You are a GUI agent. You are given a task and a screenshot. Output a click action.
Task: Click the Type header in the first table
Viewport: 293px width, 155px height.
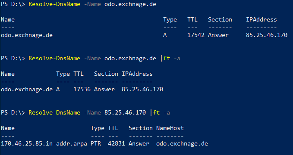pyautogui.click(x=170, y=20)
